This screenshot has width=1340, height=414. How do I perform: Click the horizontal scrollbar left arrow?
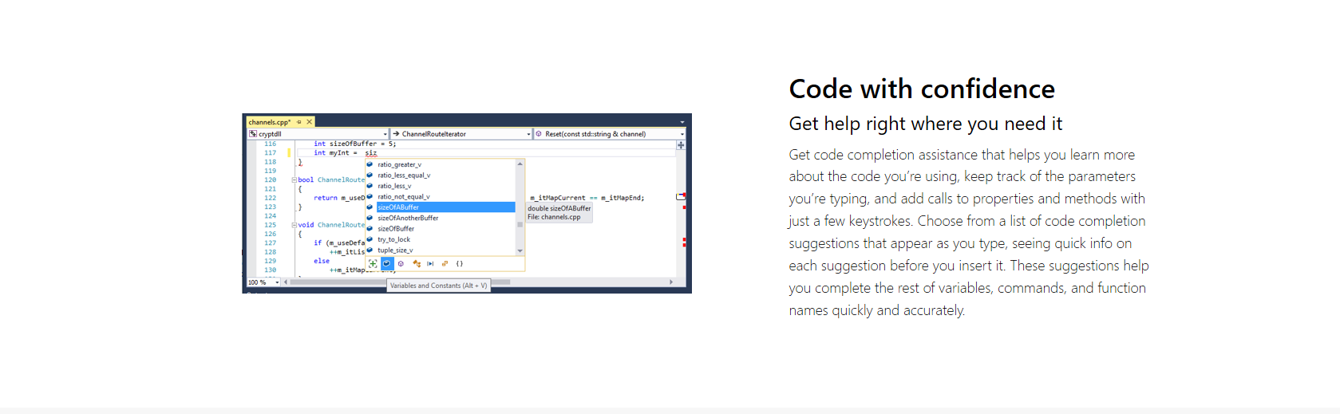(x=286, y=282)
